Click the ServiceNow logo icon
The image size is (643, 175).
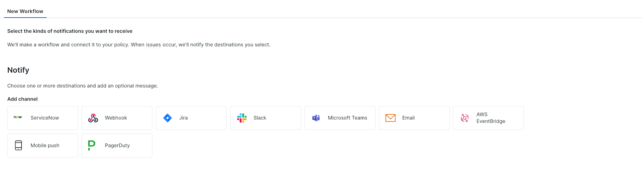(x=18, y=118)
